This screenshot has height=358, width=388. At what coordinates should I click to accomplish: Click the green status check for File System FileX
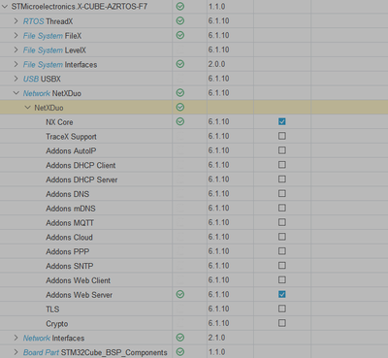[180, 35]
